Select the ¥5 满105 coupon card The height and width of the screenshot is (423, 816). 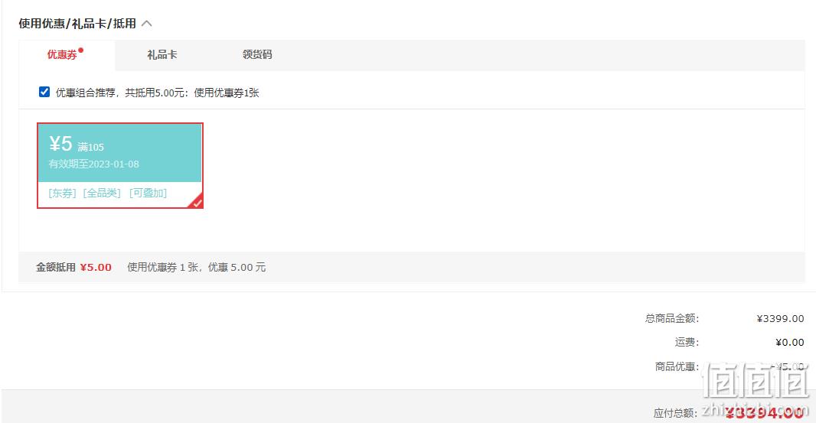(119, 165)
